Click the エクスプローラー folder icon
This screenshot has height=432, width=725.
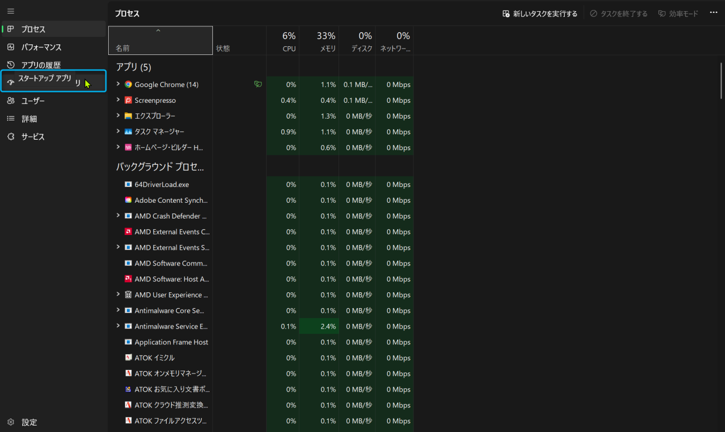tap(128, 116)
